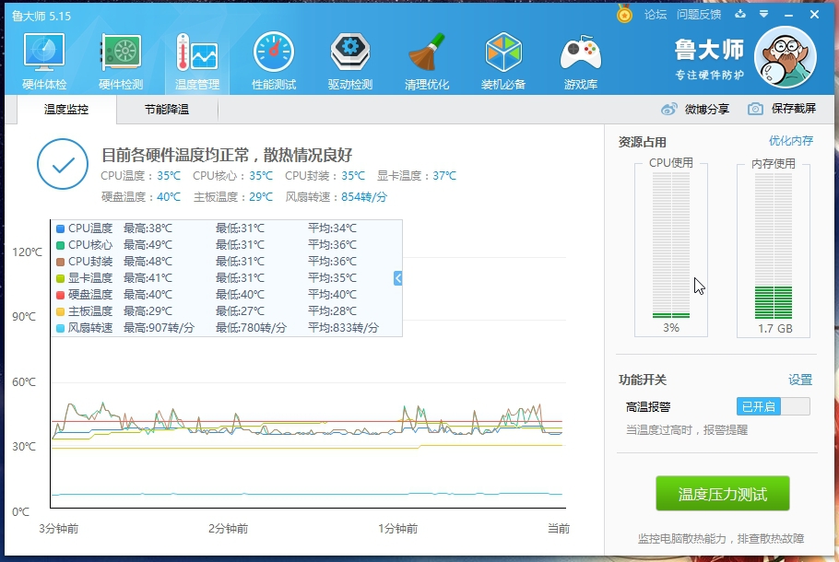Click the 显卡温度 37℃ status reading
The height and width of the screenshot is (562, 839).
417,176
